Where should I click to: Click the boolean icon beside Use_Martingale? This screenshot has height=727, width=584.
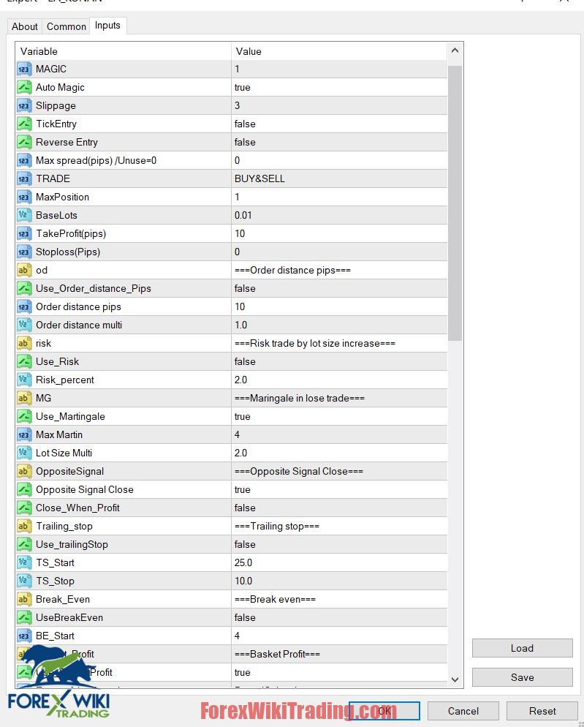click(x=24, y=416)
